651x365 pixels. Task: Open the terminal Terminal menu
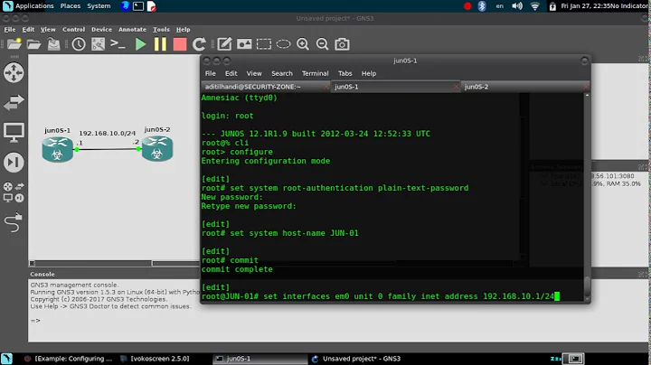pos(316,73)
